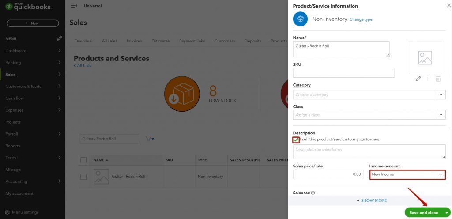Click the Sales tax help icon

pos(313,193)
